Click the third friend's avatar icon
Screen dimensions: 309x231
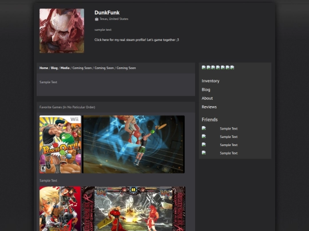(204, 144)
